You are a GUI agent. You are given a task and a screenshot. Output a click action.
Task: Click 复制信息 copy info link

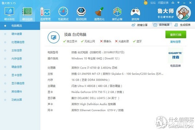coord(175,42)
